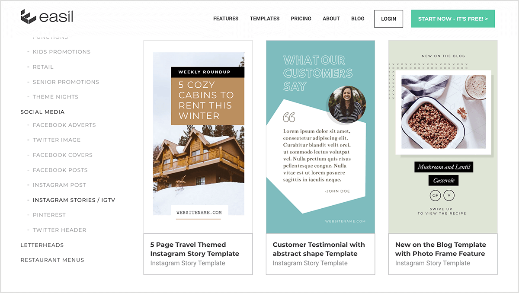Go to the Pricing page
519x293 pixels.
301,19
